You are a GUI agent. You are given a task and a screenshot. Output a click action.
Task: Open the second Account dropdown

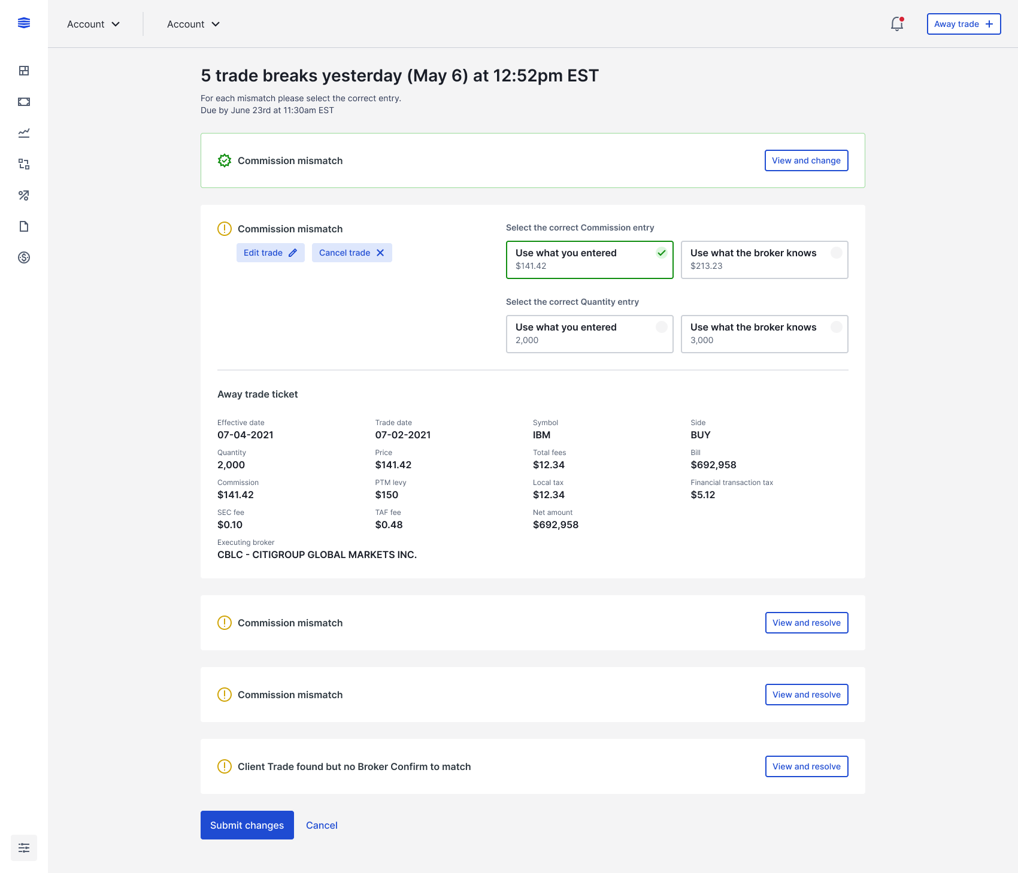coord(193,24)
